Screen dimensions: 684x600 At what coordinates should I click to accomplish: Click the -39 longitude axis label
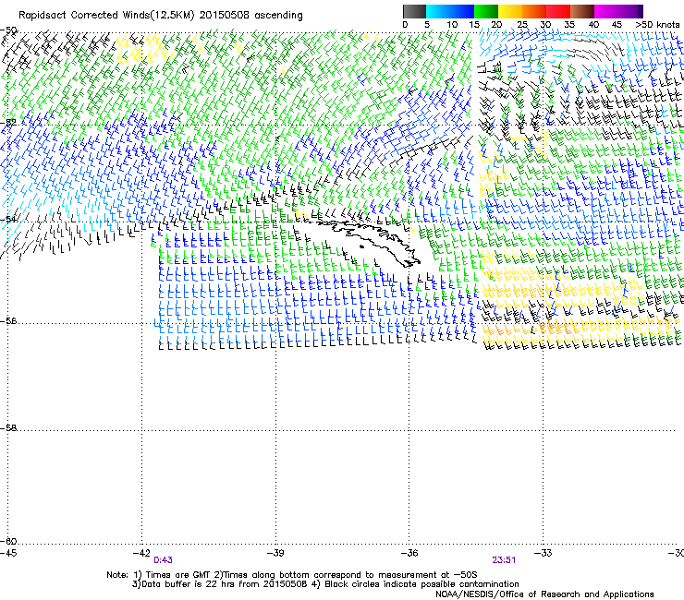click(275, 553)
